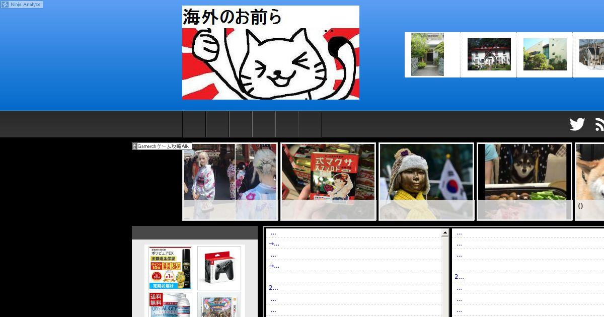
Task: Open the Switch Pro Controller product ad
Action: click(219, 268)
